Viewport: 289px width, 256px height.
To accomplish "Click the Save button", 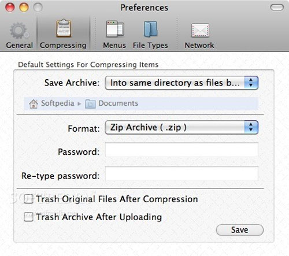I will click(x=240, y=230).
